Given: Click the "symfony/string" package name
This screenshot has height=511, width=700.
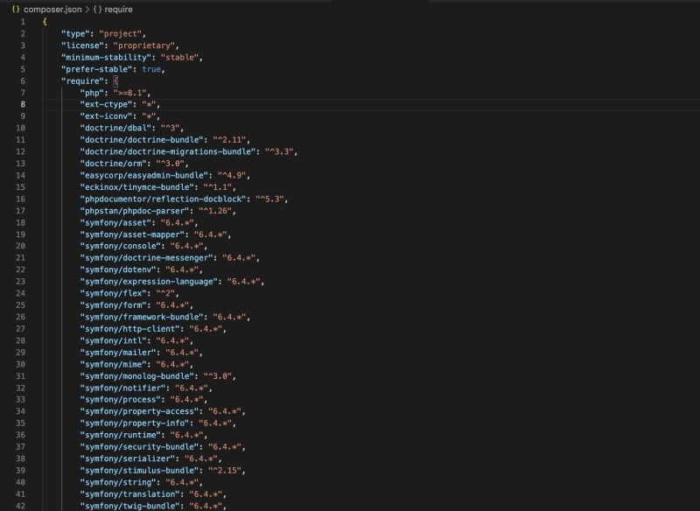Looking at the screenshot, I should (x=118, y=482).
